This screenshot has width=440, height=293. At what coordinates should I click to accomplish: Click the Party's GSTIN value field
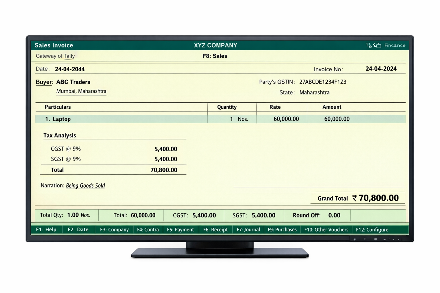pos(323,82)
